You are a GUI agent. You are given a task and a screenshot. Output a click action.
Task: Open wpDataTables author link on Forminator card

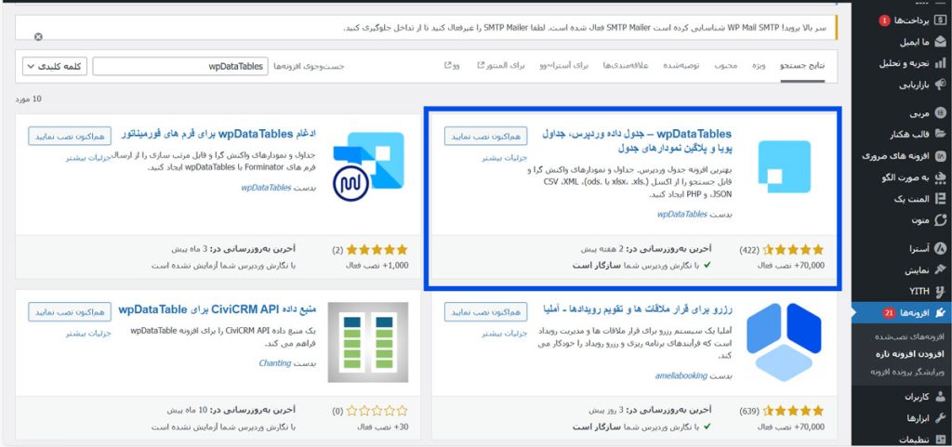tap(266, 188)
